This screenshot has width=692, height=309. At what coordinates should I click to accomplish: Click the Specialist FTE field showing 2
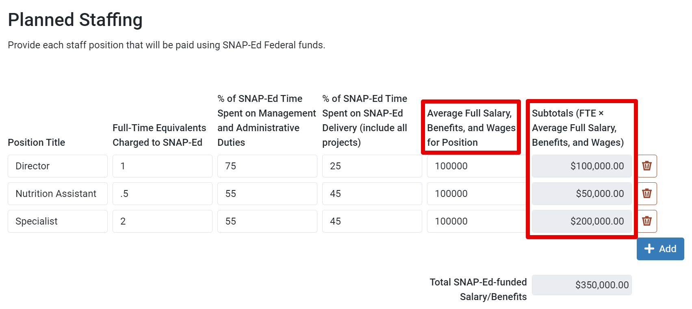pyautogui.click(x=162, y=221)
